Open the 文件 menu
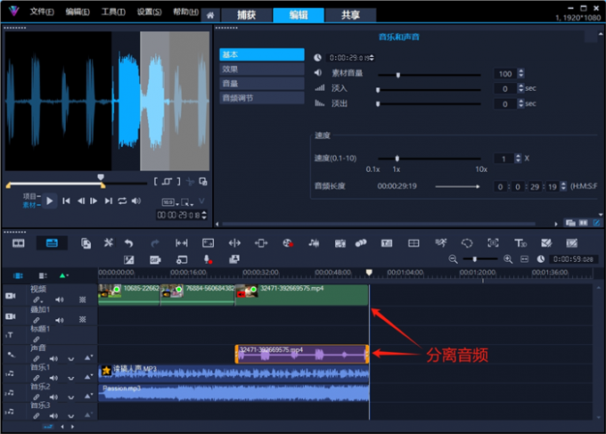This screenshot has height=434, width=606. pos(42,12)
